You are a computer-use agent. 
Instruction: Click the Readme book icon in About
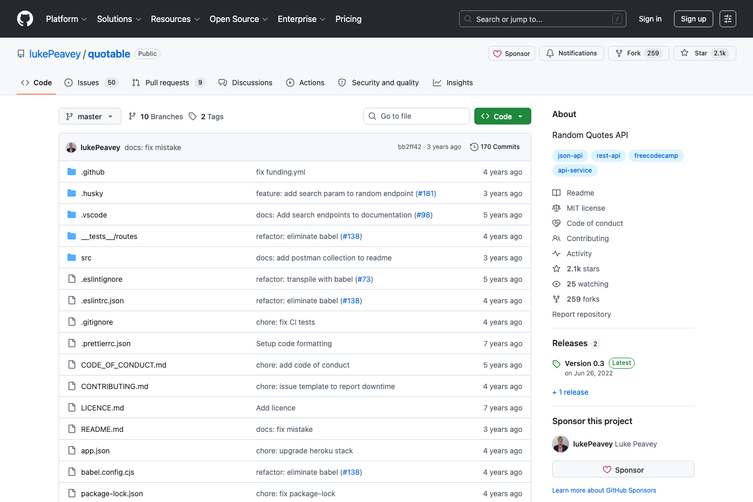click(556, 192)
